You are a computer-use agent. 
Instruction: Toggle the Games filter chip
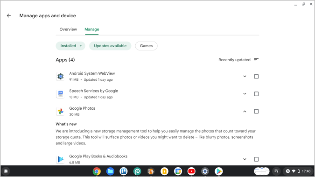point(146,46)
